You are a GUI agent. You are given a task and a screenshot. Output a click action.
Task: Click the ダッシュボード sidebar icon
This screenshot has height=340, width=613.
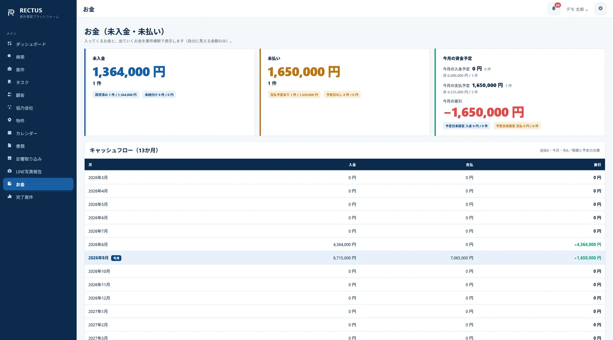[10, 44]
